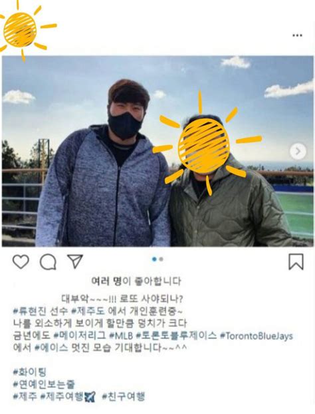Open the profile picture covered by sun doodle
Viewport: 315px width, 414px height.
(20, 29)
